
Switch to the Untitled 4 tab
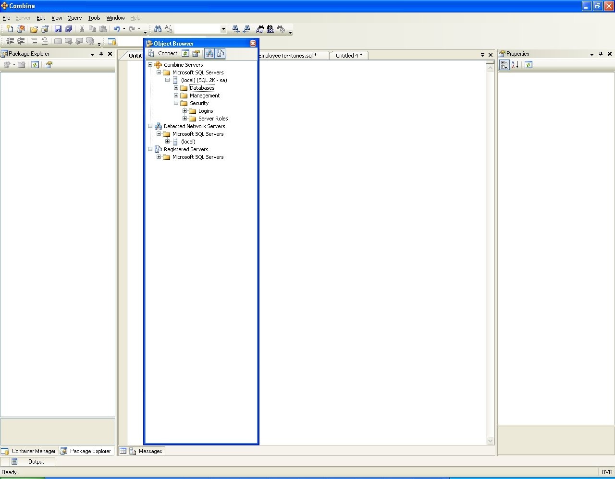(x=349, y=56)
